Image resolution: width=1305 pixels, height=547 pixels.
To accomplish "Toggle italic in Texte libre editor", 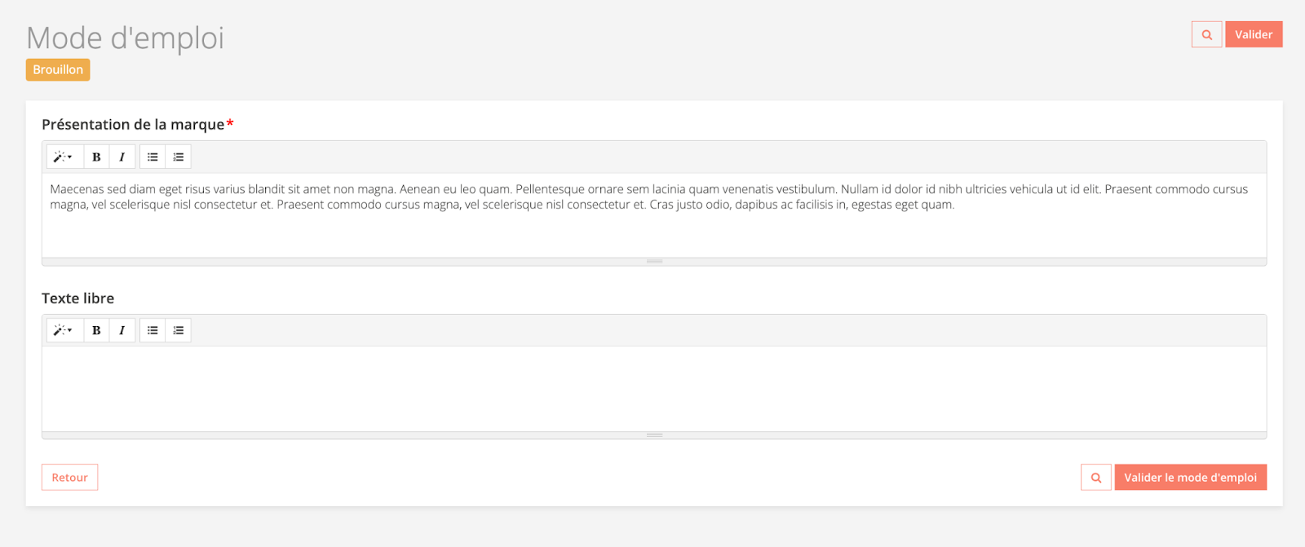I will click(122, 330).
